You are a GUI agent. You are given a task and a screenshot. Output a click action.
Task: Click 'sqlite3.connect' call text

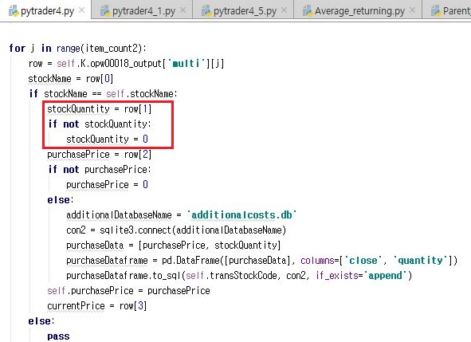tap(135, 230)
